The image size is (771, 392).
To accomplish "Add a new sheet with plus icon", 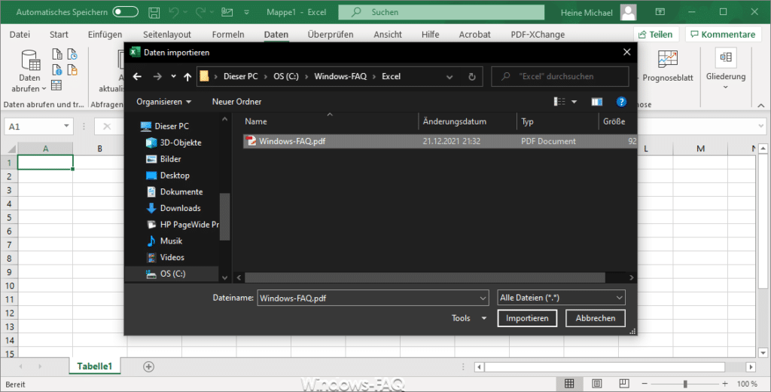I will pos(148,366).
